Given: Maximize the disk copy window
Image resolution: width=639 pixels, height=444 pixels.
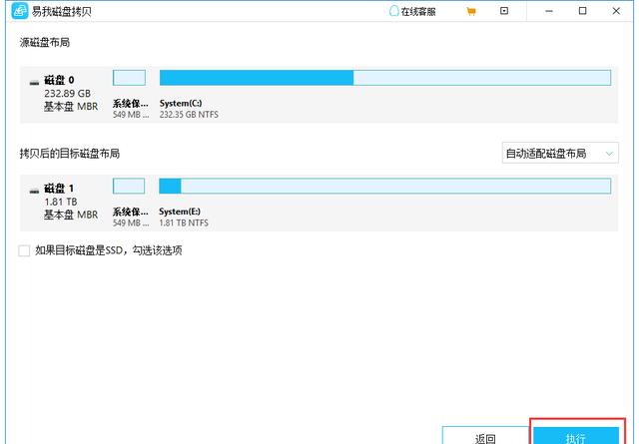Looking at the screenshot, I should click(583, 11).
